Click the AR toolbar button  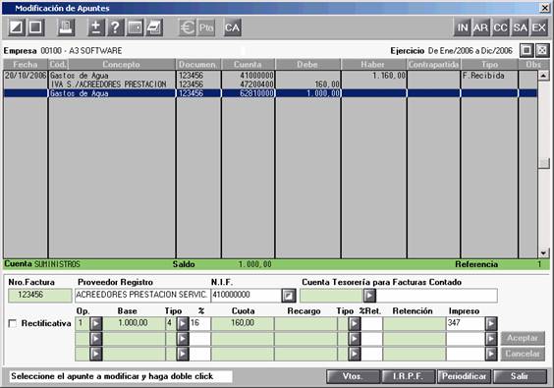point(481,28)
